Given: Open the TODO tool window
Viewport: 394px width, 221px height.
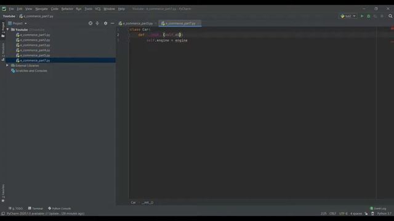Looking at the screenshot, I should pos(15,209).
